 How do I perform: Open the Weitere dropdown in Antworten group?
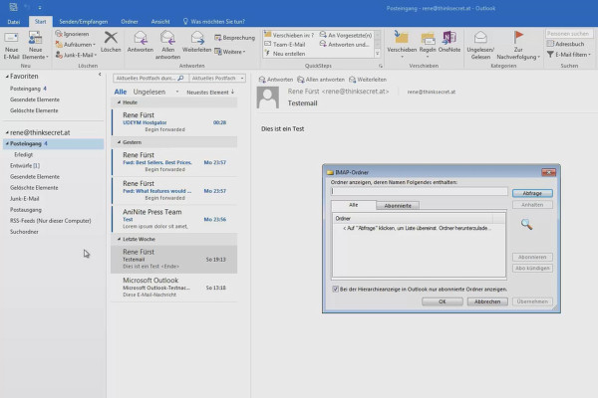[x=230, y=52]
